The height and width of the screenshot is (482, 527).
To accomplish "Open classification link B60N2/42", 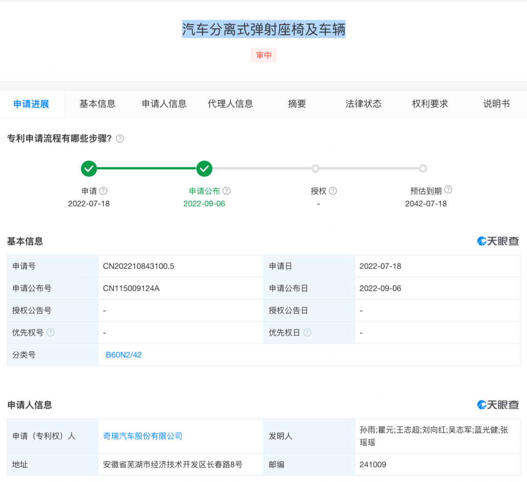I will 123,355.
